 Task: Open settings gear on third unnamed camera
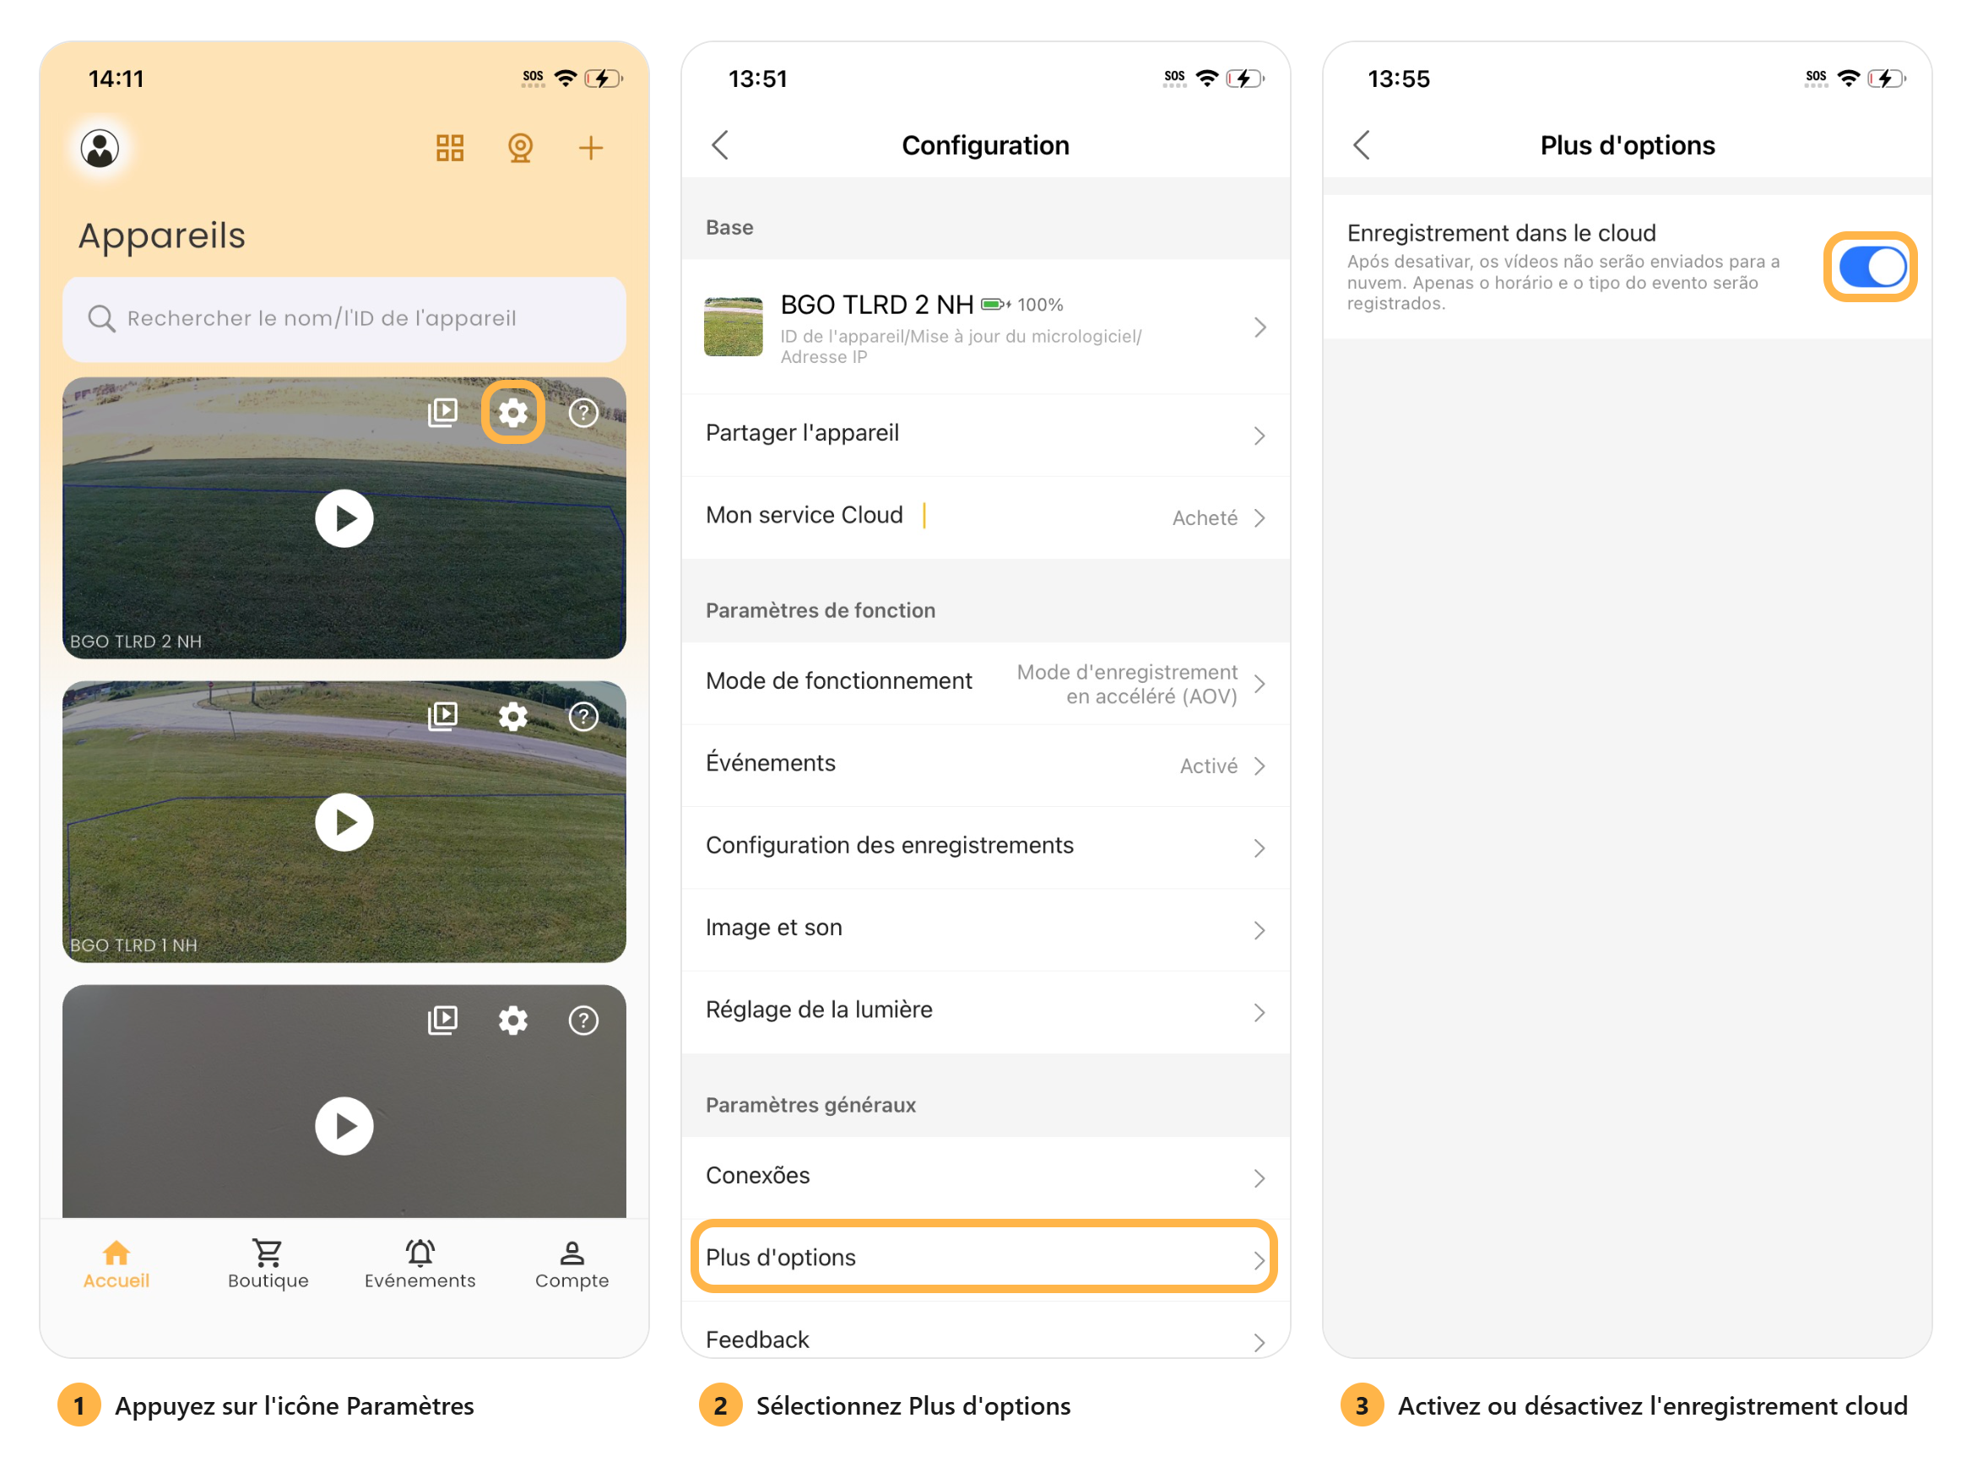click(512, 1020)
